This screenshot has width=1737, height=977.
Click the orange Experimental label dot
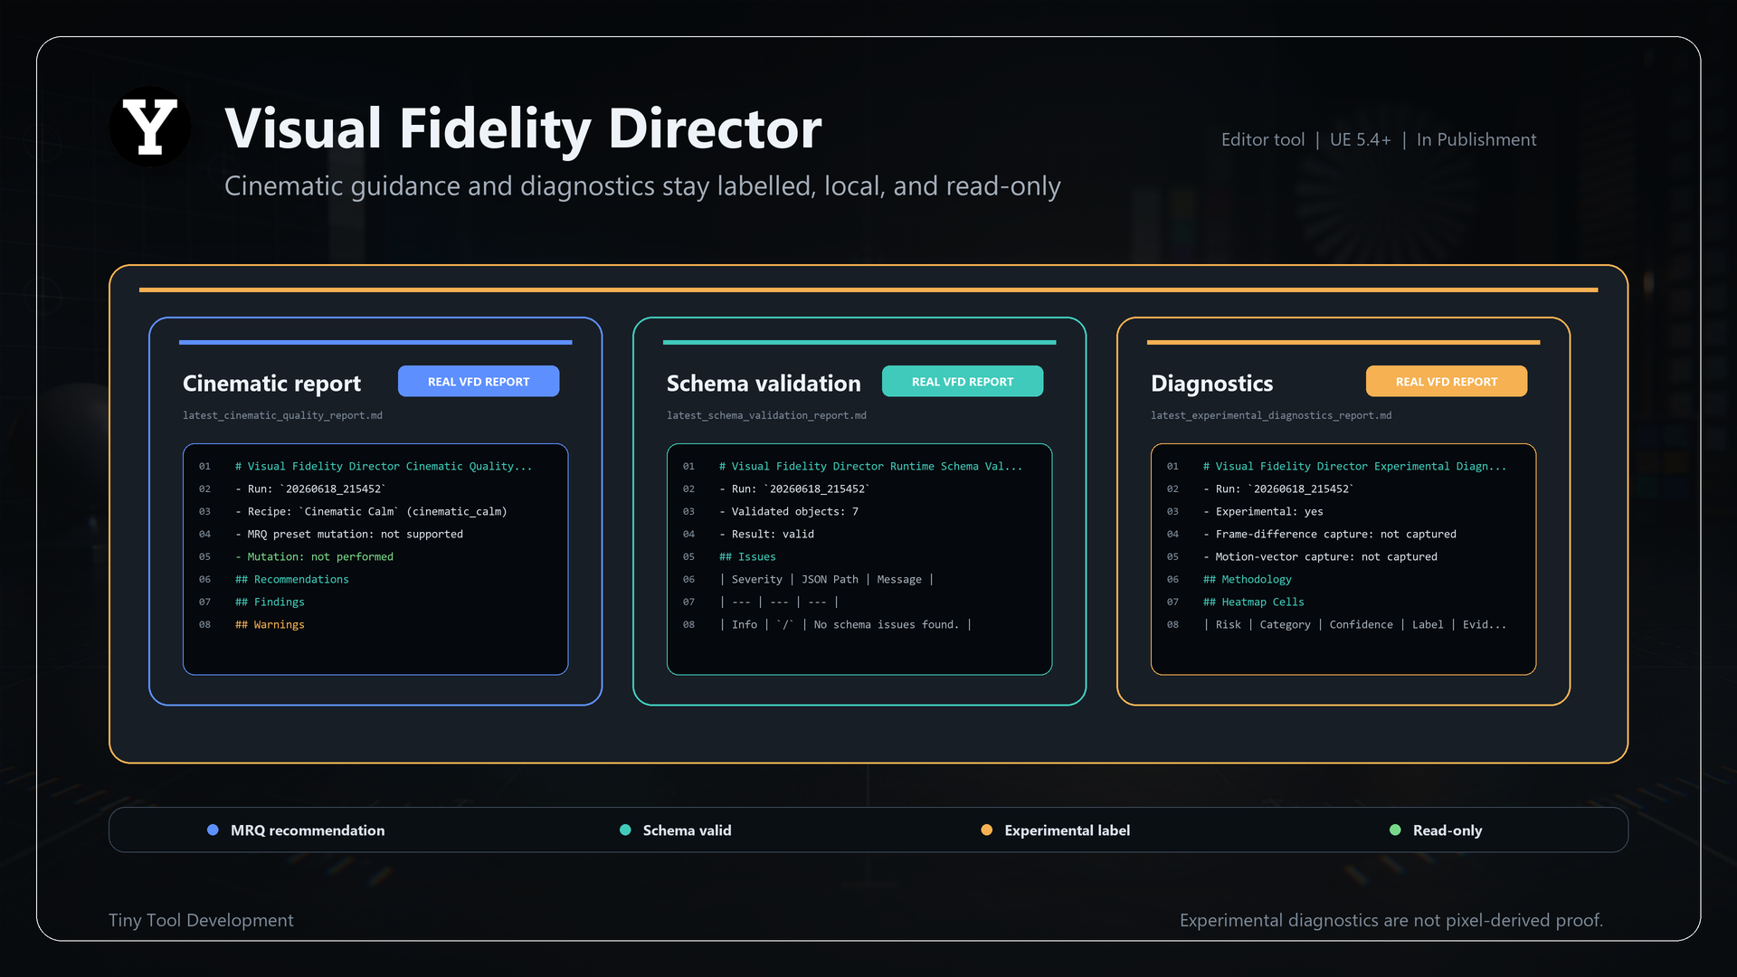click(987, 830)
